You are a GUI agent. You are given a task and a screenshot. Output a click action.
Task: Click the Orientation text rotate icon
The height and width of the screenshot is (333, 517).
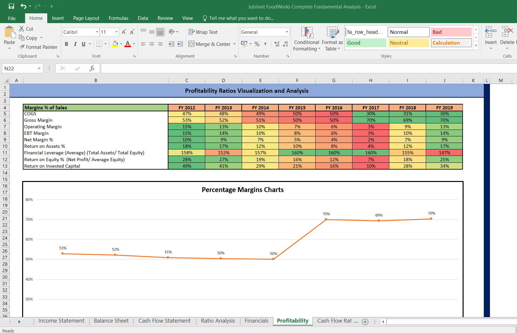tap(172, 32)
